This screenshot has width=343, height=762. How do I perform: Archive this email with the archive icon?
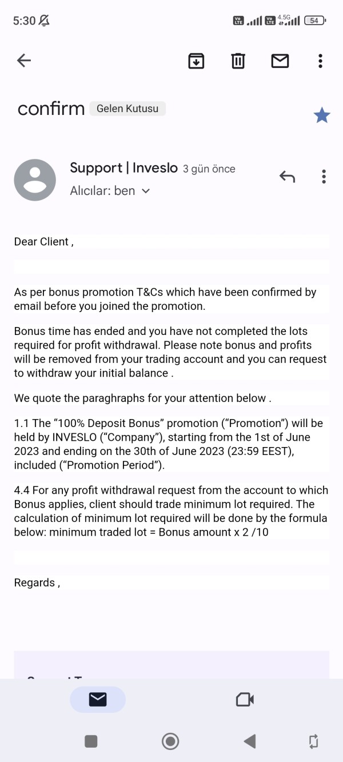coord(196,61)
